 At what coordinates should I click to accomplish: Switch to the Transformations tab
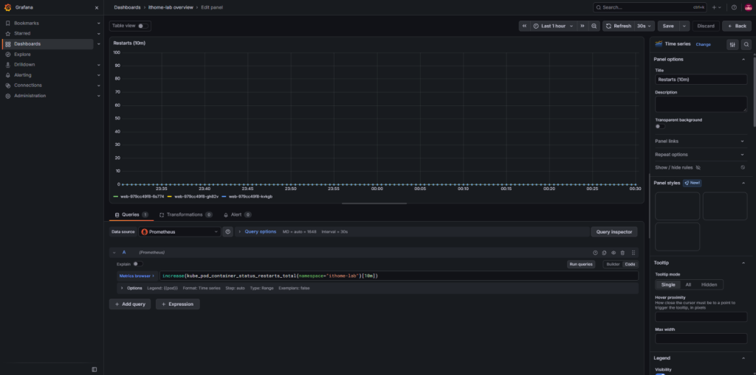point(185,214)
